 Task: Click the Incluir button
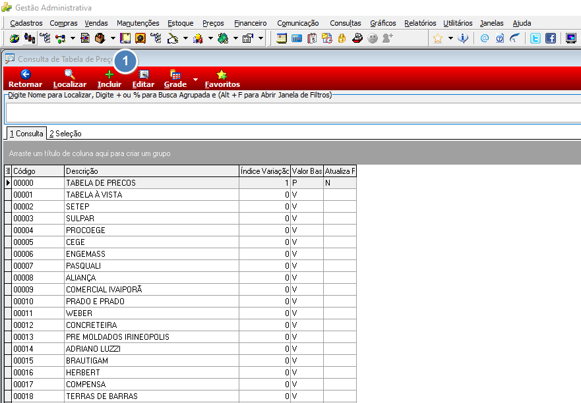pyautogui.click(x=109, y=79)
